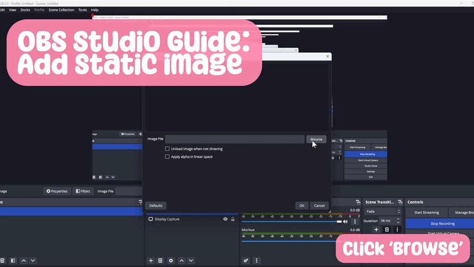This screenshot has height=267, width=474.
Task: Open source properties gear icon
Action: pyautogui.click(x=171, y=261)
